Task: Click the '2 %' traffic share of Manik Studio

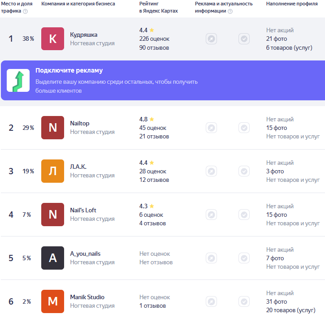Action: tap(27, 301)
